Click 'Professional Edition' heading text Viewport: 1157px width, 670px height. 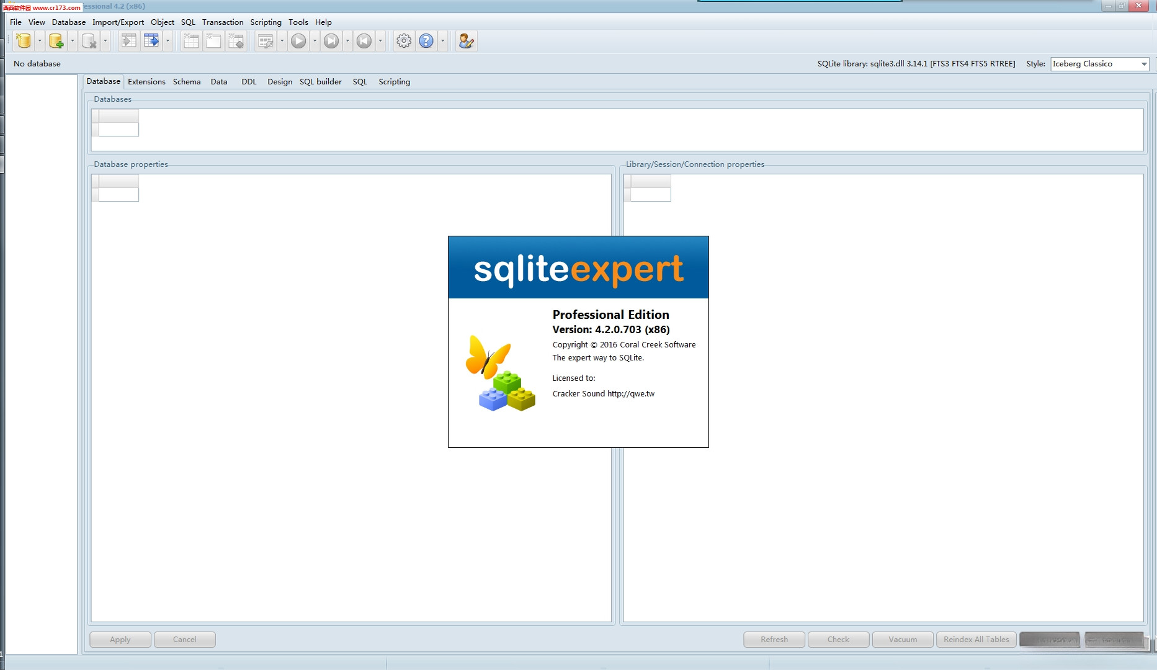pos(611,315)
